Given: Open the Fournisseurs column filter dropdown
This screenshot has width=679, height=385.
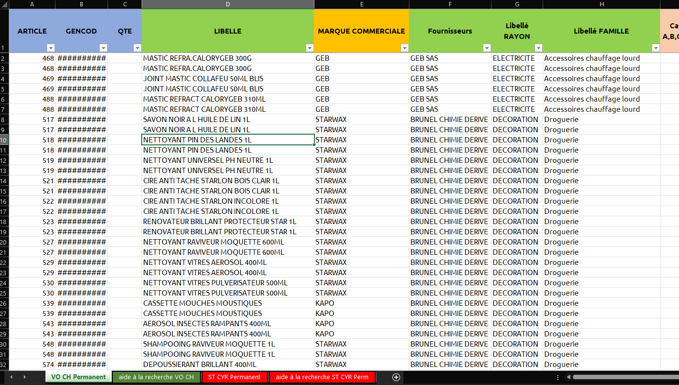Looking at the screenshot, I should (x=487, y=48).
